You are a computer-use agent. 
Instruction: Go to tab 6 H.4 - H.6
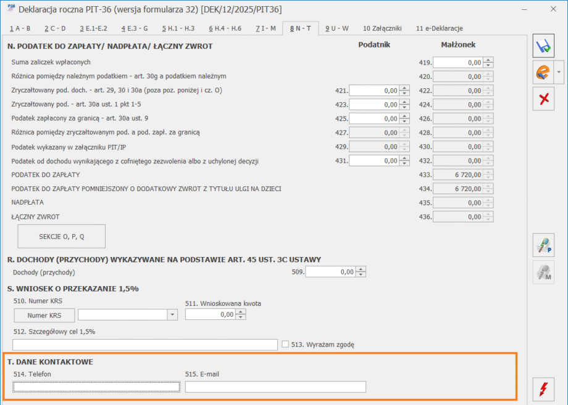[225, 28]
